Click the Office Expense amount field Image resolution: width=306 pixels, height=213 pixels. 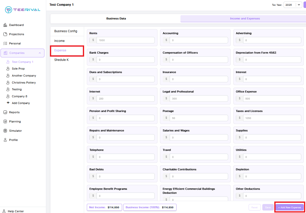coord(272,99)
